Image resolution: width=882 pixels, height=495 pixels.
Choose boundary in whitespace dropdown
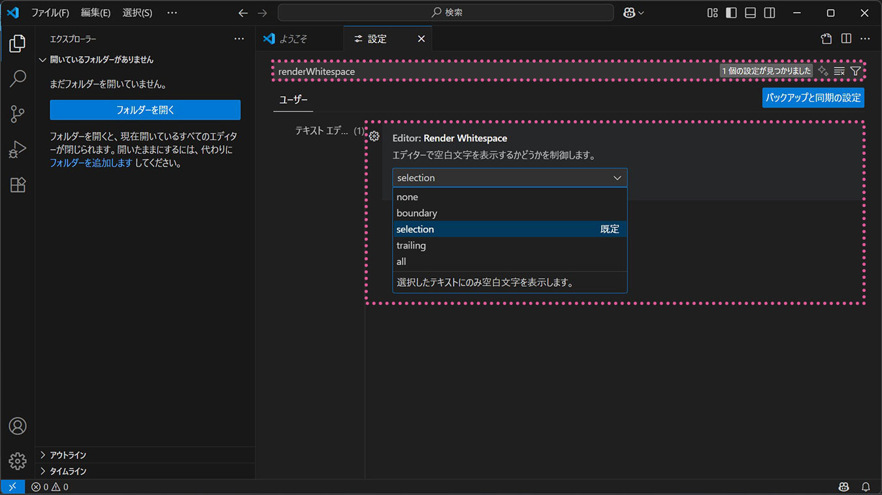(x=510, y=213)
